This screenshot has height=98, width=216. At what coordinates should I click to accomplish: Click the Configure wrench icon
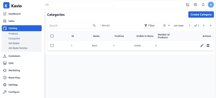[x=5, y=92]
